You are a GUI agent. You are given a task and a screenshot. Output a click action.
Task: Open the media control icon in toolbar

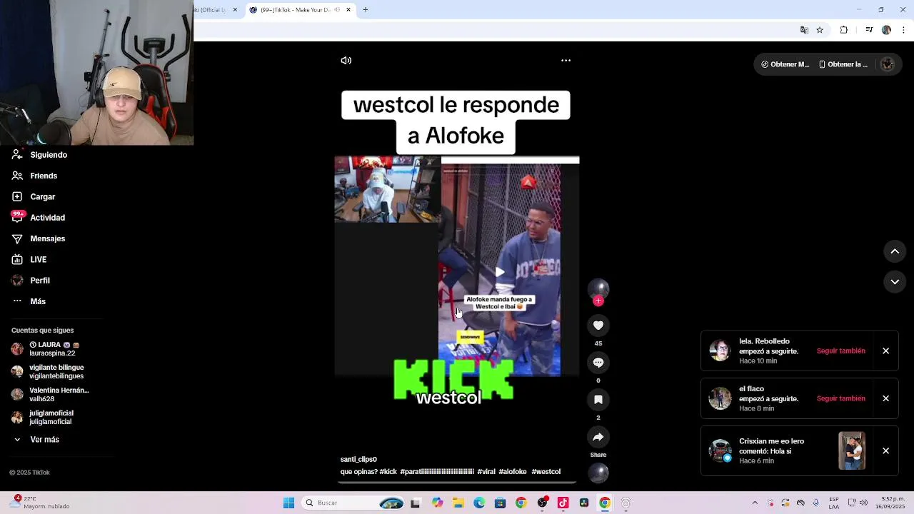(x=869, y=30)
